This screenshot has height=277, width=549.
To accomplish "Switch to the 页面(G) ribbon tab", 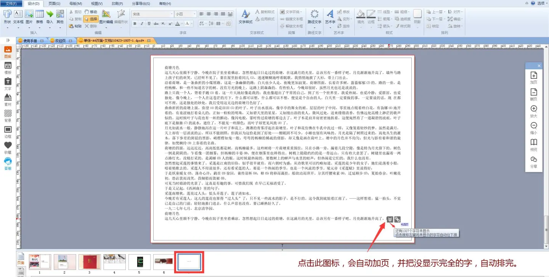I will 55,3.
